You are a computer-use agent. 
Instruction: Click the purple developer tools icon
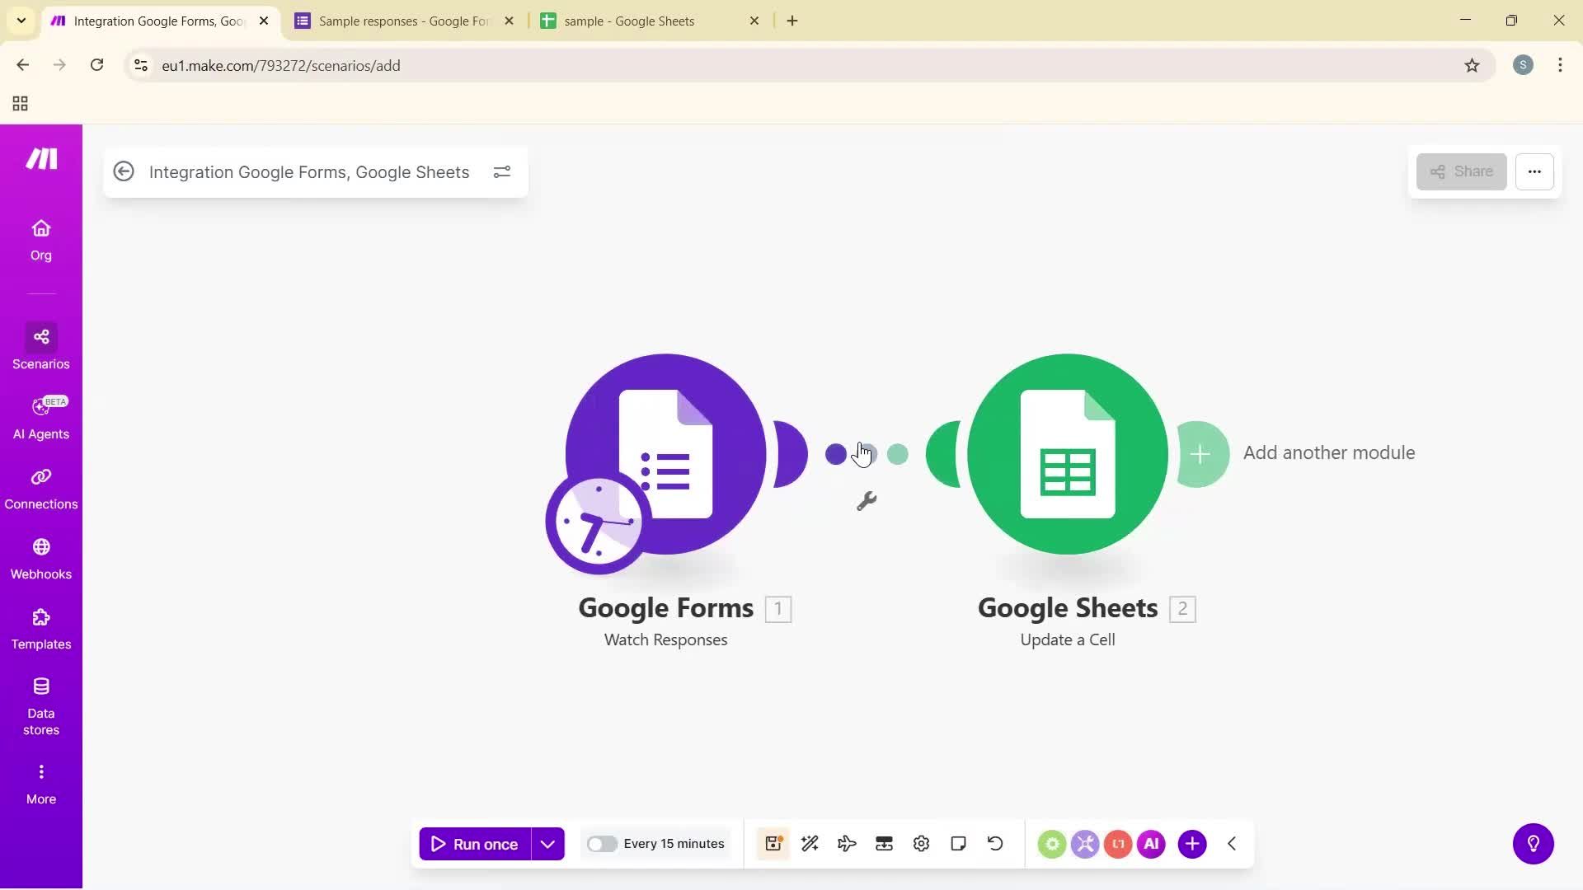(x=1085, y=843)
